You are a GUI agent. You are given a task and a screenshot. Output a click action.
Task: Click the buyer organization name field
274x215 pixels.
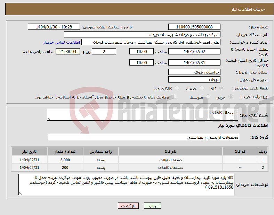click(x=142, y=34)
